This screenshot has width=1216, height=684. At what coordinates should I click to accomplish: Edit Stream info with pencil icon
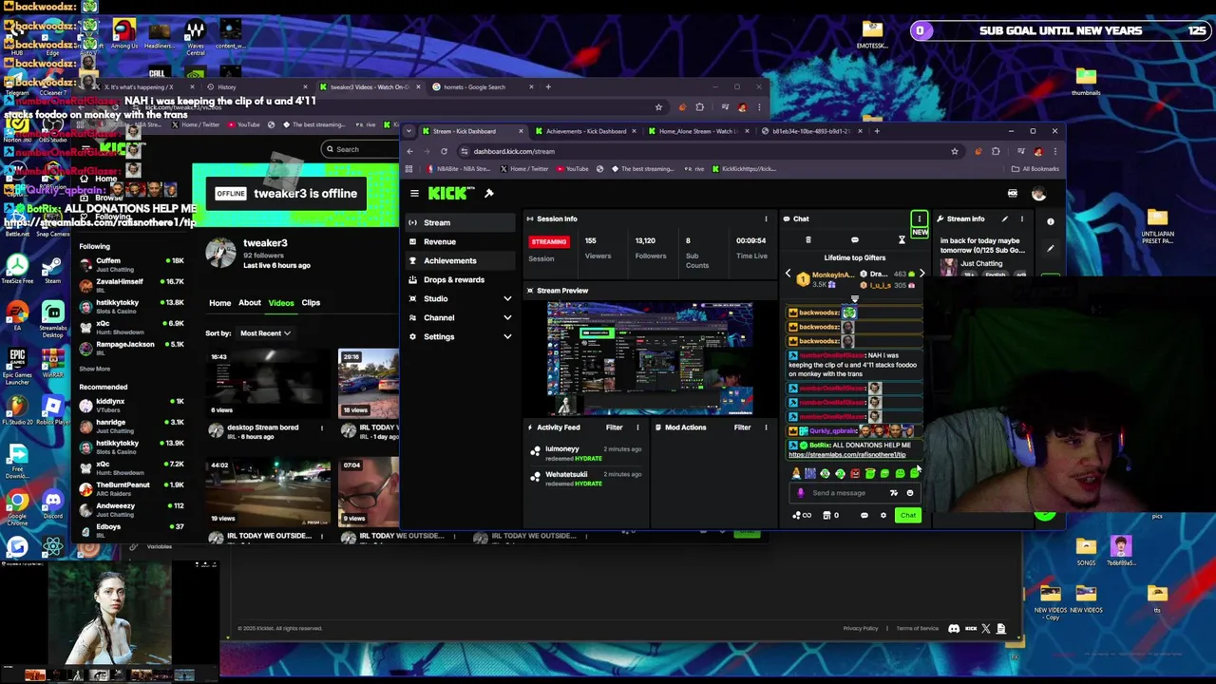(x=1004, y=218)
